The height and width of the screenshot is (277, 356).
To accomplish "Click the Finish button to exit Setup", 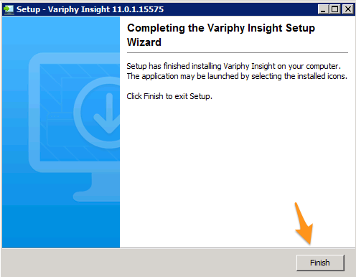I will click(x=320, y=263).
